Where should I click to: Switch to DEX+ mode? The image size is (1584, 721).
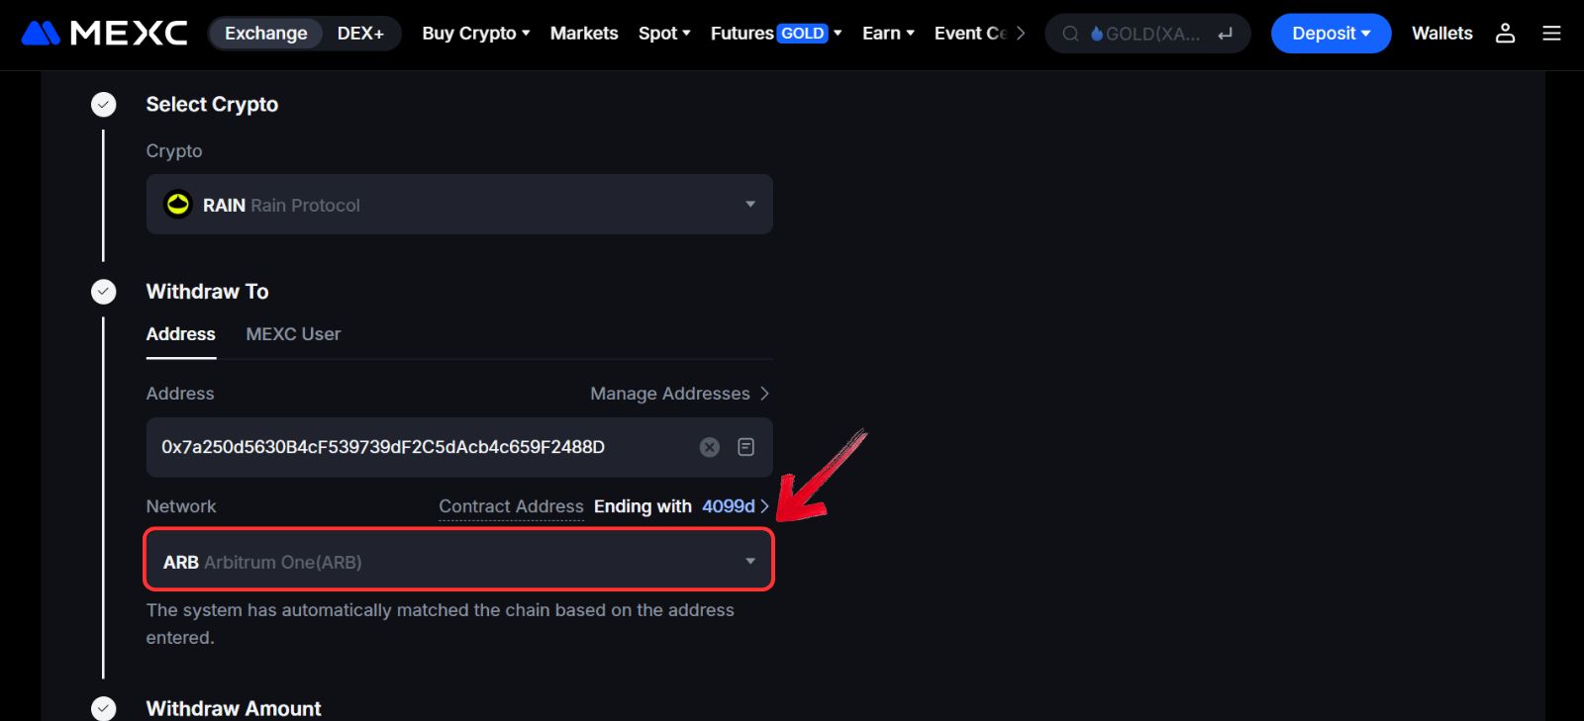pos(360,33)
